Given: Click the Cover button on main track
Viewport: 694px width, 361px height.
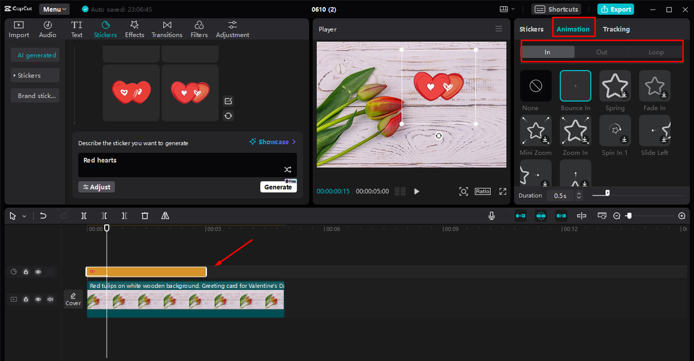Looking at the screenshot, I should point(73,299).
